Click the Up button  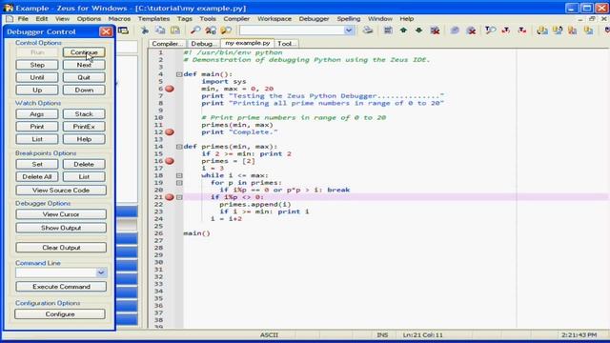click(x=37, y=90)
